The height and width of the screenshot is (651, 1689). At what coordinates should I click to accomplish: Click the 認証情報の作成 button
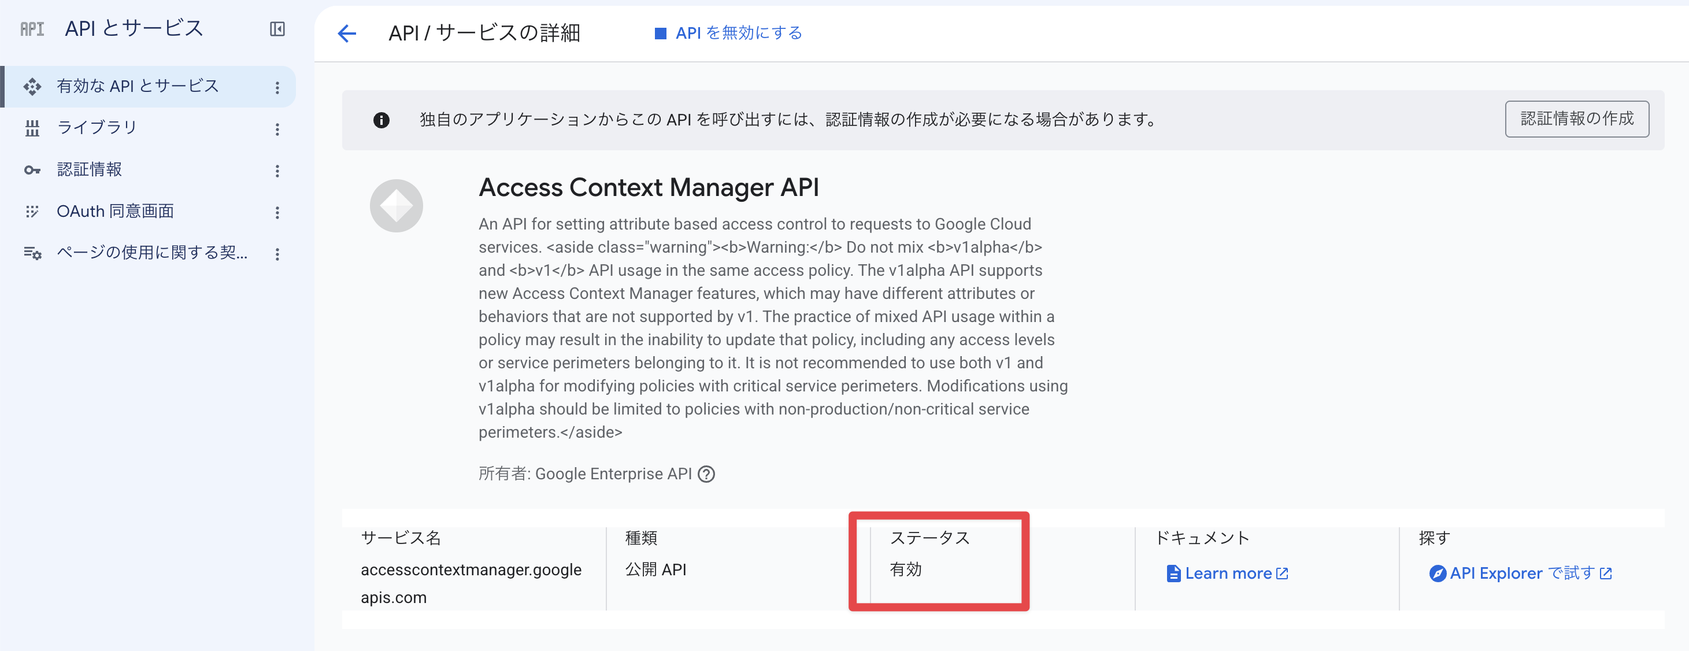point(1577,119)
